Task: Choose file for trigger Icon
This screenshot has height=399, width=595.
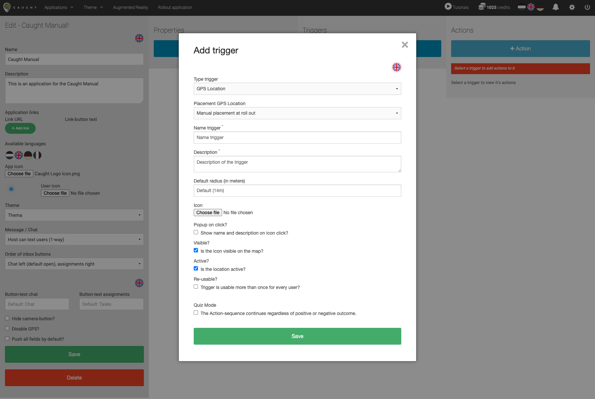Action: 208,213
